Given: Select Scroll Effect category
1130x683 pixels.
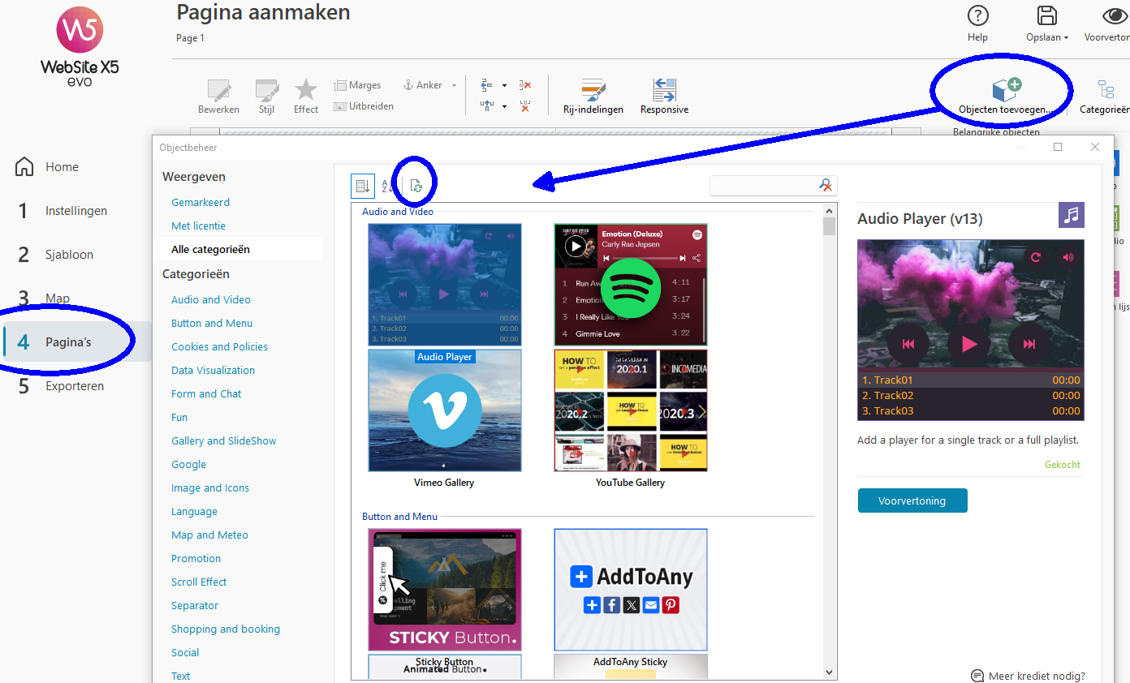Looking at the screenshot, I should [x=199, y=582].
